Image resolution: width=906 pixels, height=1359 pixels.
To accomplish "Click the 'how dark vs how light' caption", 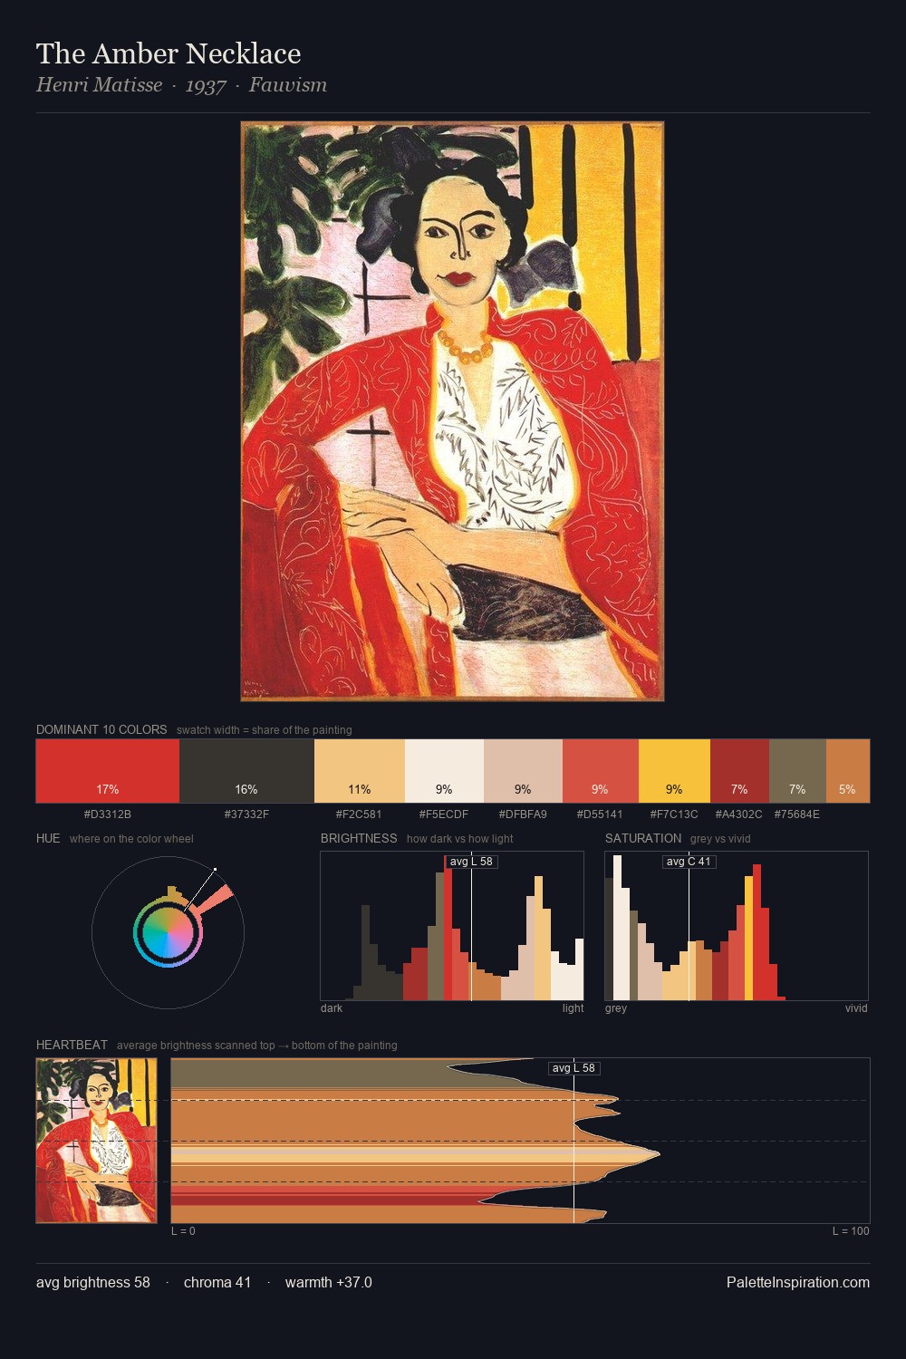I will [x=460, y=839].
